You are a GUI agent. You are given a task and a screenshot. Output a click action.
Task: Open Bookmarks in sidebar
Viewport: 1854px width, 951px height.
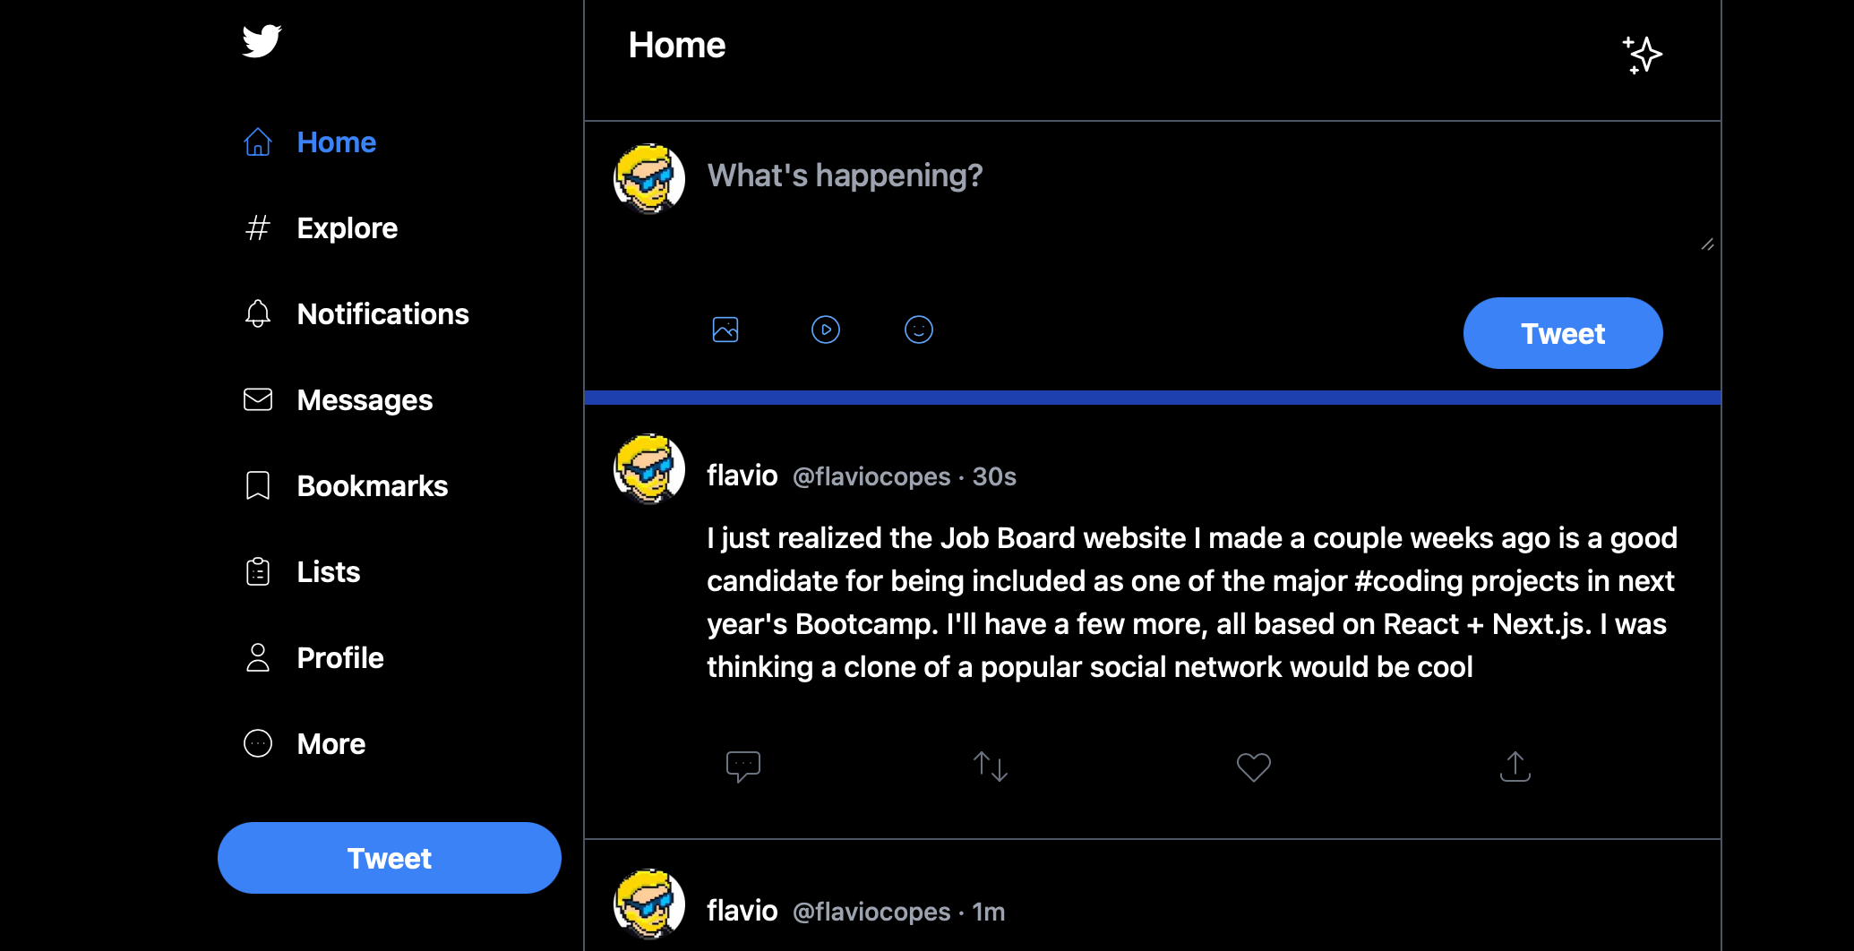(x=372, y=486)
